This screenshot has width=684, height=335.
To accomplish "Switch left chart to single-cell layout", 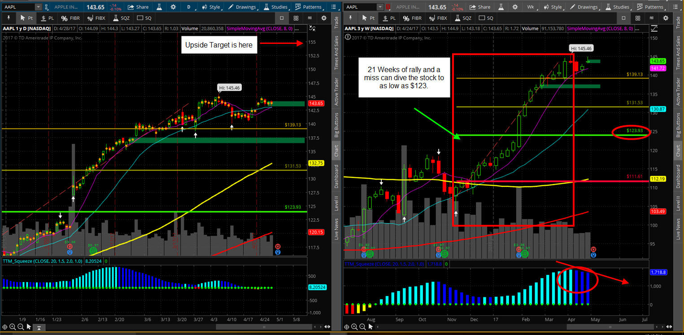I will [x=282, y=18].
